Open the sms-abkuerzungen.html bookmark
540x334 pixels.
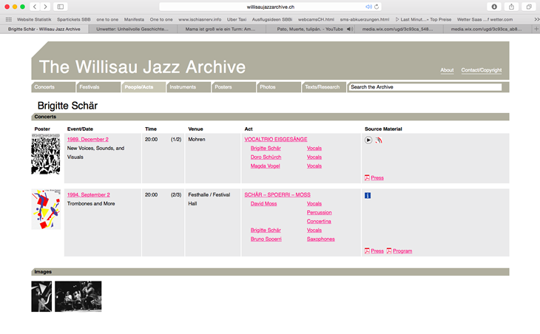365,20
